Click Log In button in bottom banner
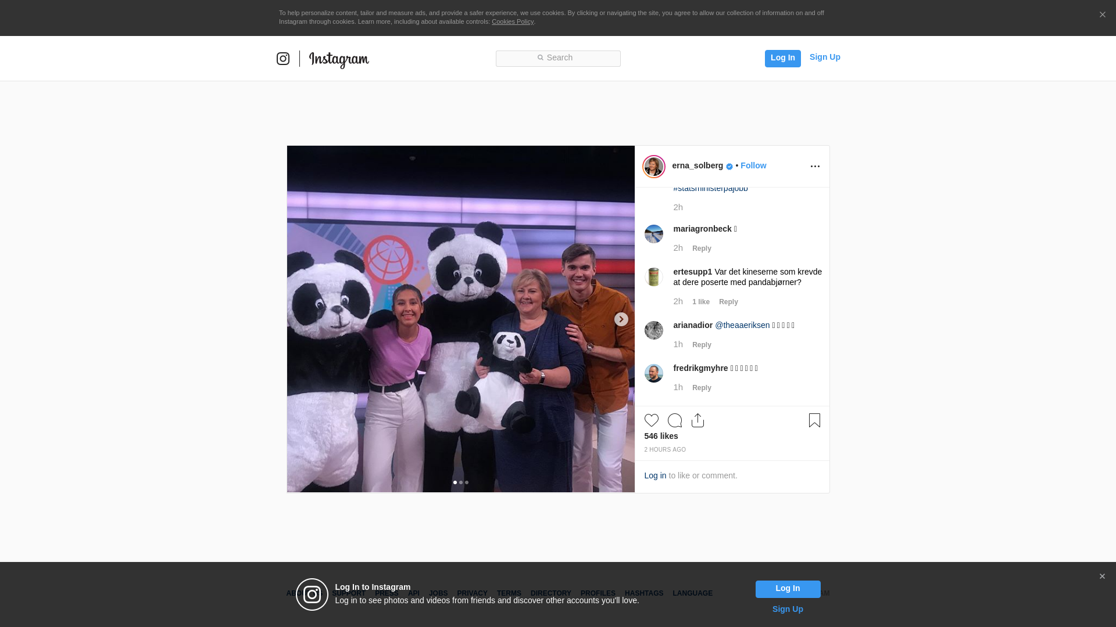1116x627 pixels. 788,589
